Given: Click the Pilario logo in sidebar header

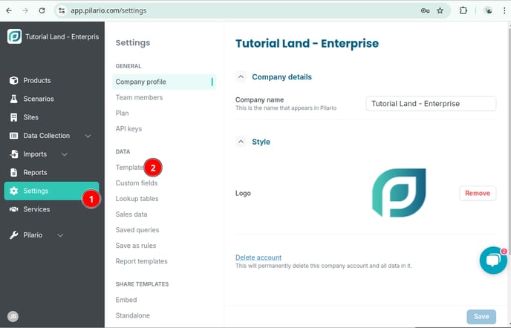Looking at the screenshot, I should [x=14, y=36].
